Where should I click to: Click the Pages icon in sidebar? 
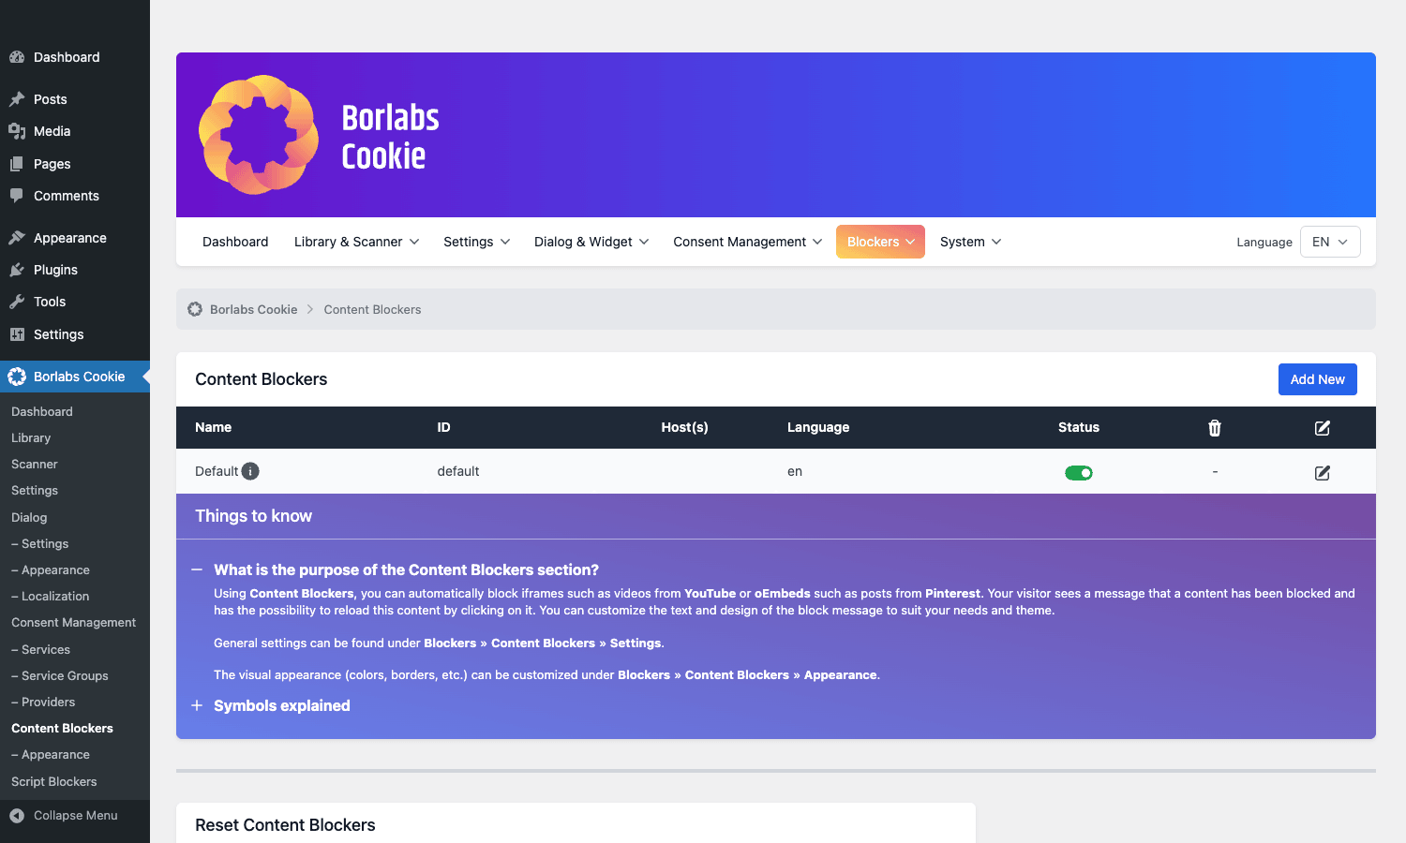pos(17,164)
